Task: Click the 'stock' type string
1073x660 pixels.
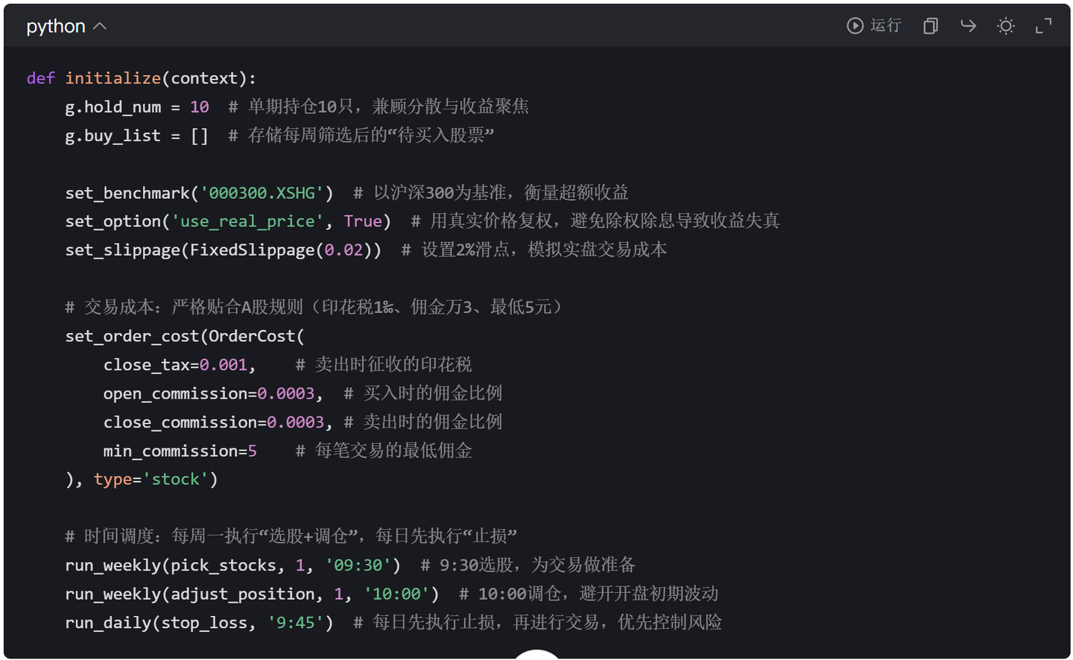Action: [x=175, y=479]
